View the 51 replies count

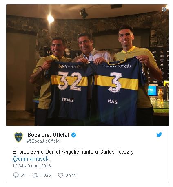pos(23,175)
